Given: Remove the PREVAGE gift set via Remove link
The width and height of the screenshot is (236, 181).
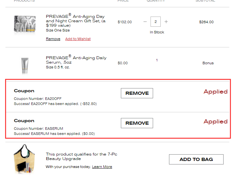Looking at the screenshot, I should (53, 39).
